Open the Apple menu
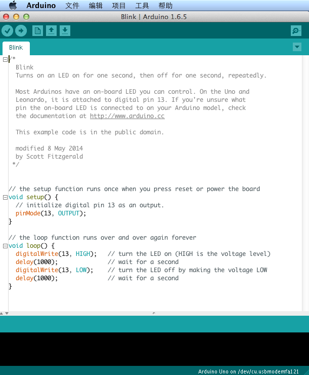Viewport: 309px width, 375px height. [x=13, y=6]
